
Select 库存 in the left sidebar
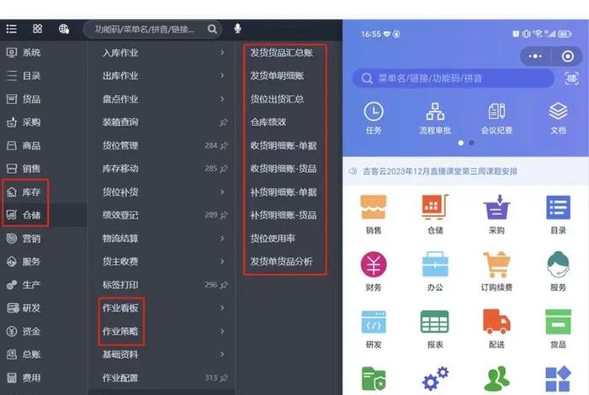click(x=24, y=192)
